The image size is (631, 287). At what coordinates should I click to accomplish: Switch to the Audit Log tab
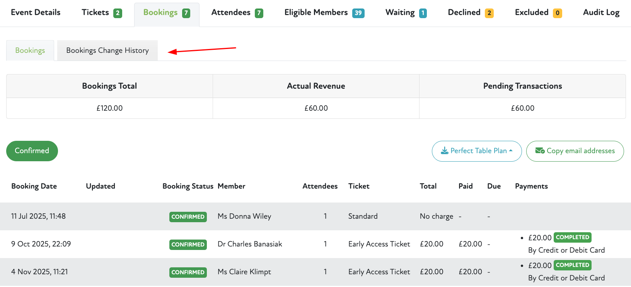click(x=601, y=12)
